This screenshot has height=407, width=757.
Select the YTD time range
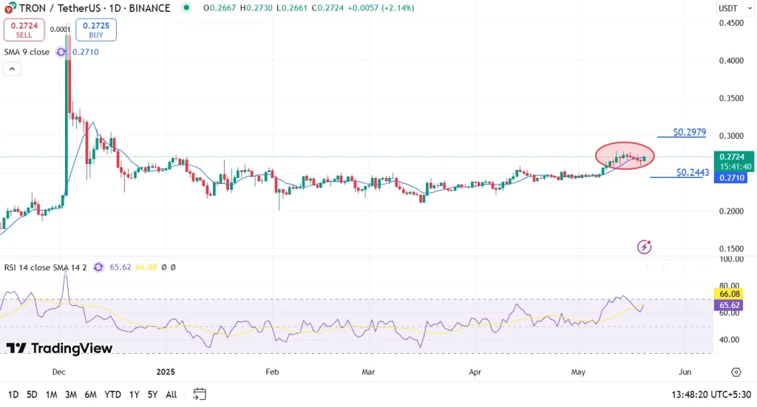[112, 394]
